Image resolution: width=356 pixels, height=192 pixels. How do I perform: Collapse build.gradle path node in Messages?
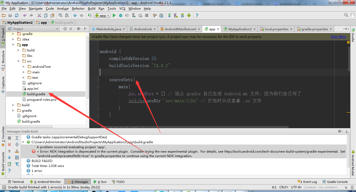click(x=23, y=142)
